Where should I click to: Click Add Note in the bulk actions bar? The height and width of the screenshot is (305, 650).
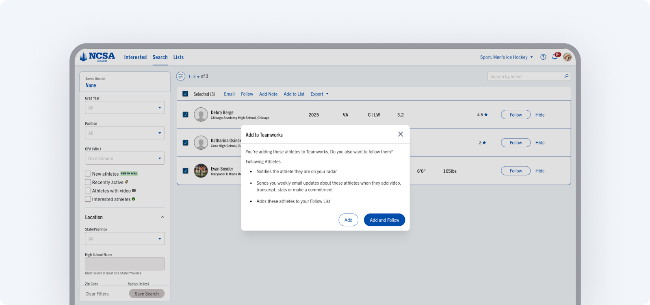pos(269,94)
